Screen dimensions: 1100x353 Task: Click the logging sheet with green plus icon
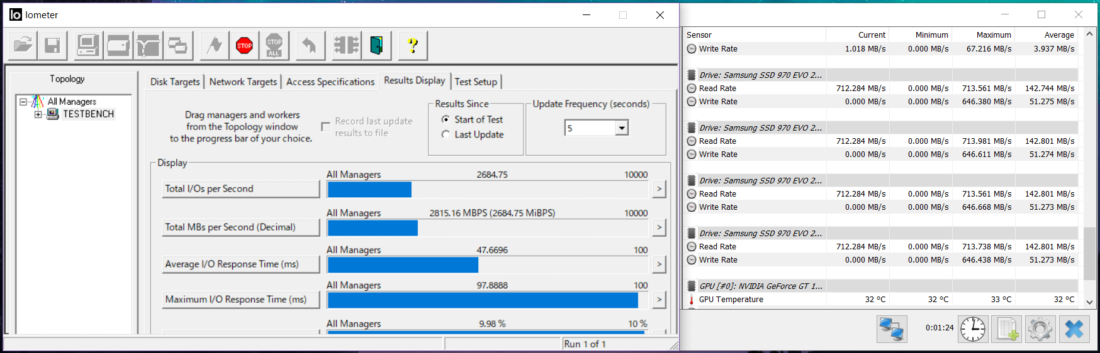(1006, 329)
